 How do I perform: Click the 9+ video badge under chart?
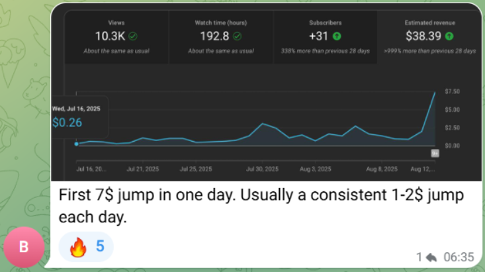point(435,153)
